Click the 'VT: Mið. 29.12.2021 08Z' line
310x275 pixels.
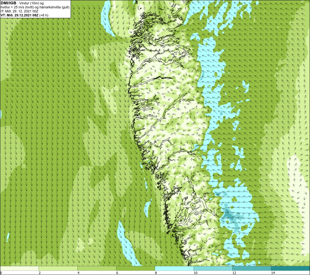[20, 15]
